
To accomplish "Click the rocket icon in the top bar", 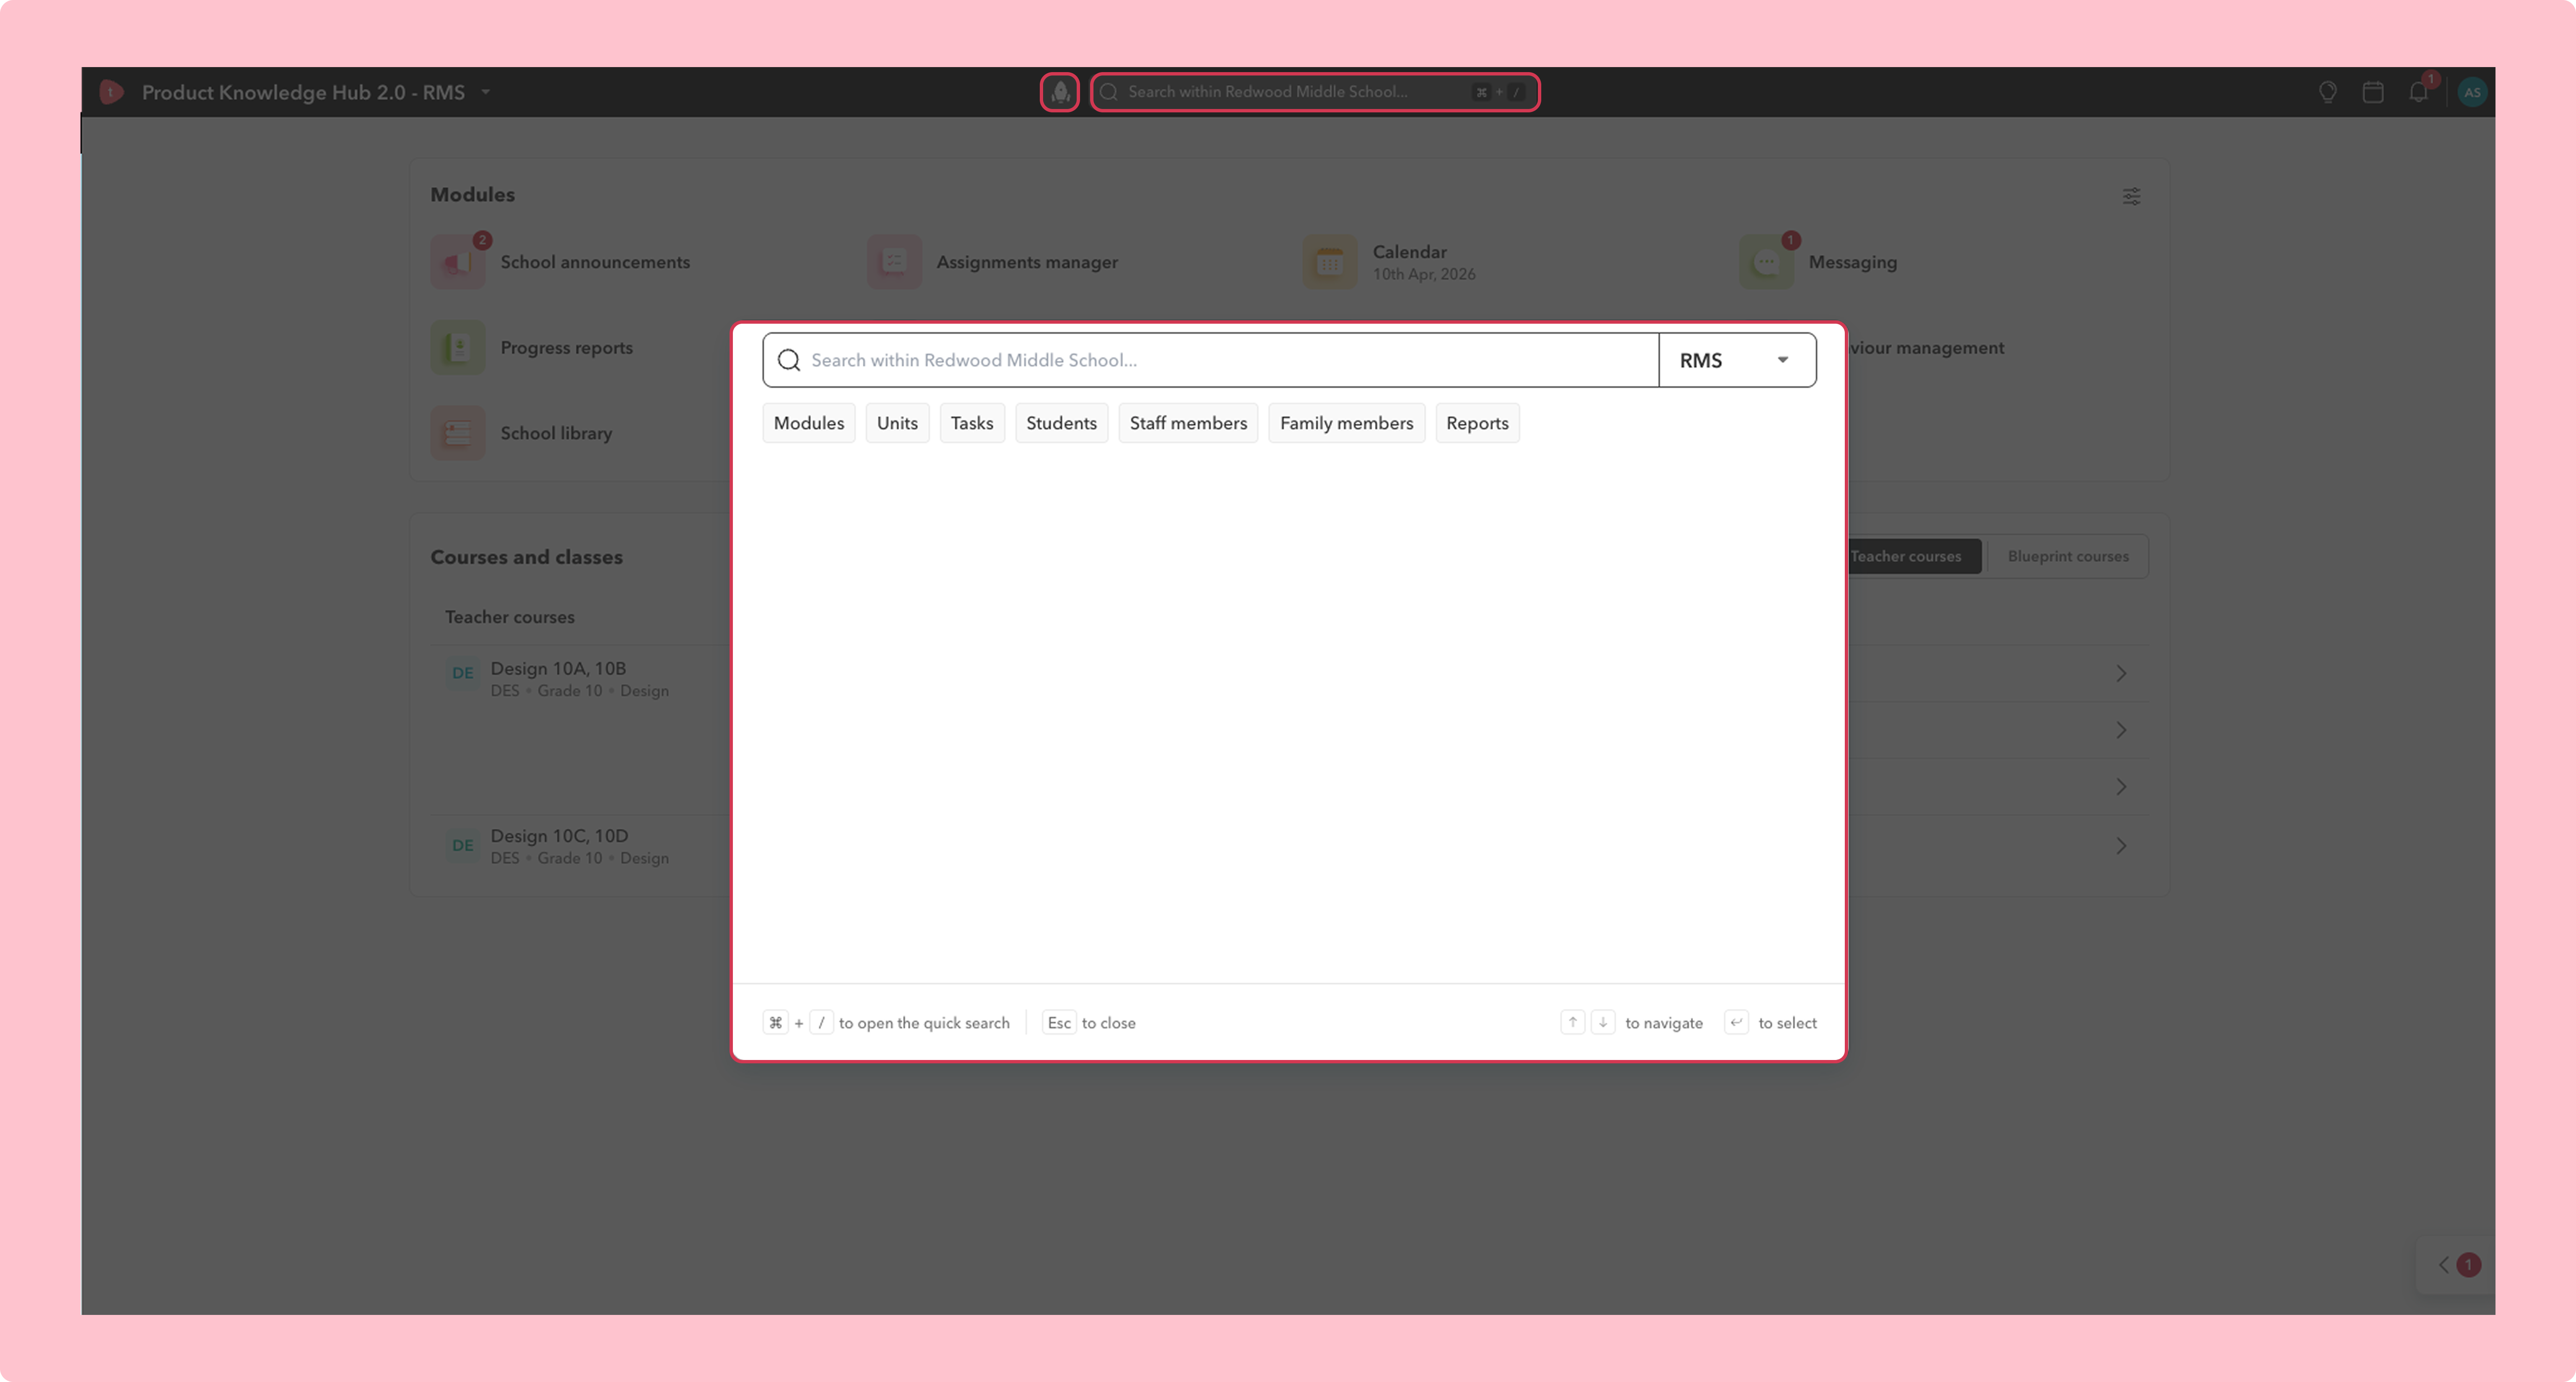I will pos(1059,92).
